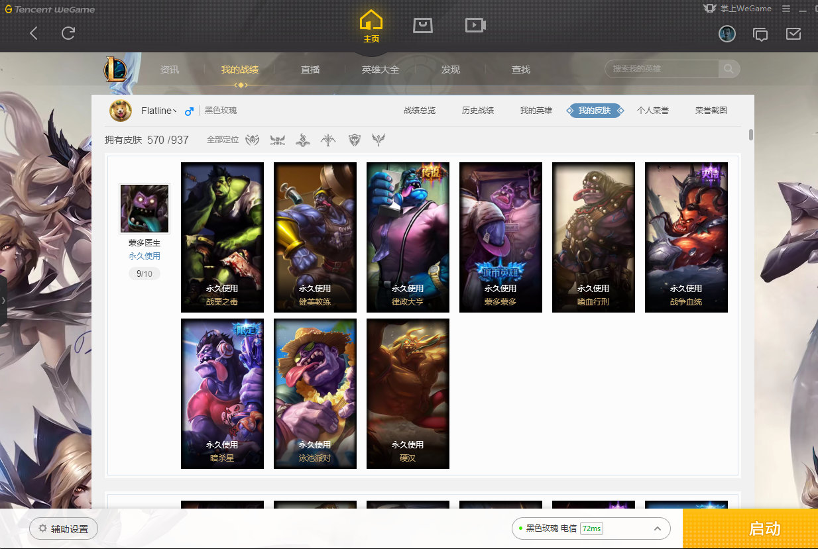Click the male gender icon
This screenshot has width=818, height=549.
[189, 111]
